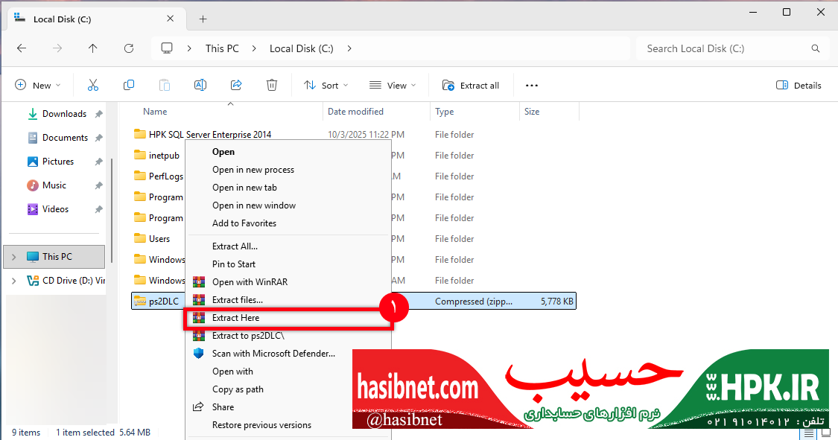838x440 pixels.
Task: Open a new tab with plus button
Action: [x=203, y=19]
